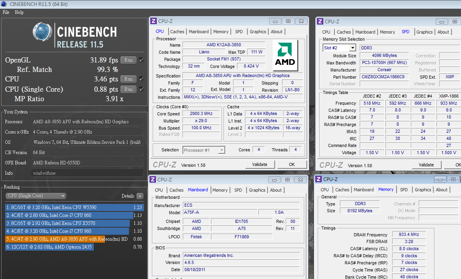Image resolution: width=461 pixels, height=279 pixels.
Task: Toggle the CPU test checkbox
Action: click(141, 79)
